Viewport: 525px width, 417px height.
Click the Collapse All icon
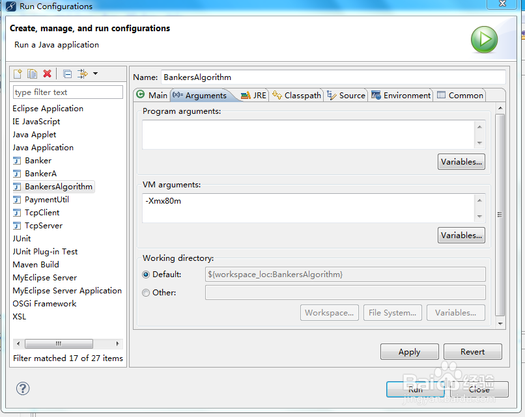[67, 74]
